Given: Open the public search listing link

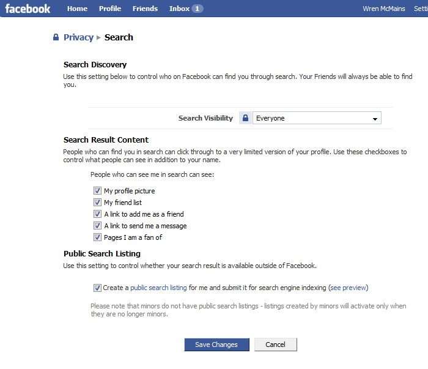Looking at the screenshot, I should [x=158, y=288].
